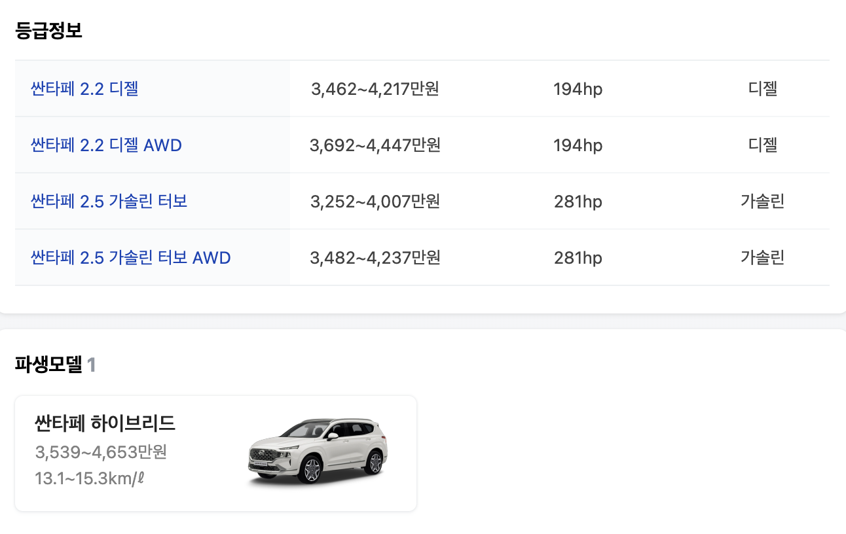846x534 pixels.
Task: Open the 싼타페 2.2 디젤 AWD link
Action: (106, 145)
